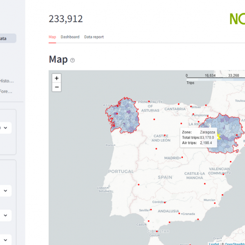Open the bottom-most visible sidebar dropdown
Image resolution: width=245 pixels, height=245 pixels.
[5, 240]
